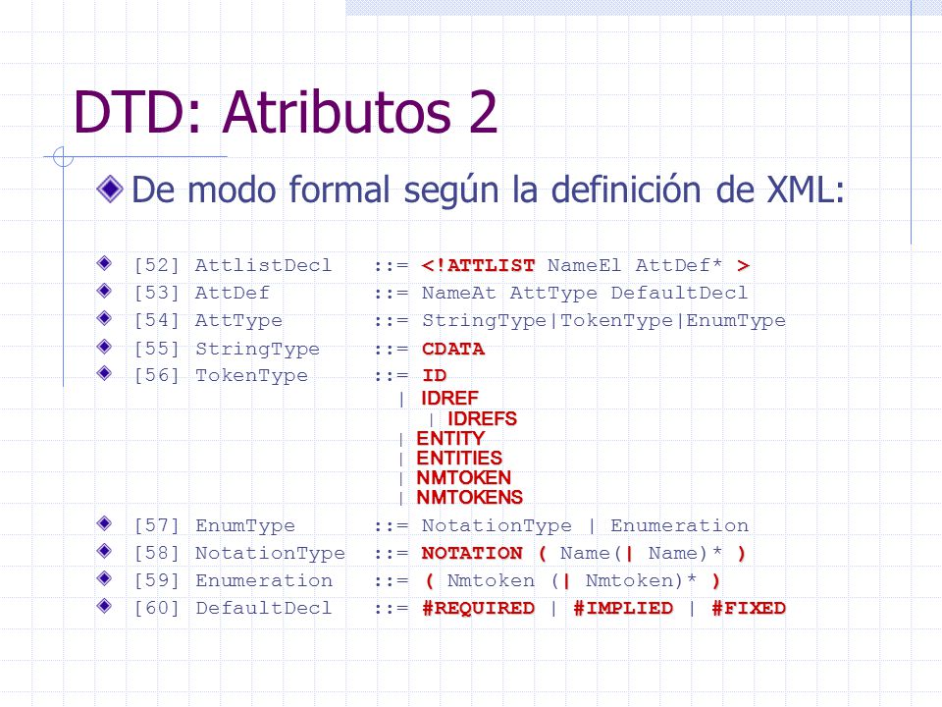The image size is (942, 707).
Task: Click the red '#IMPLIED' keyword
Action: click(623, 609)
